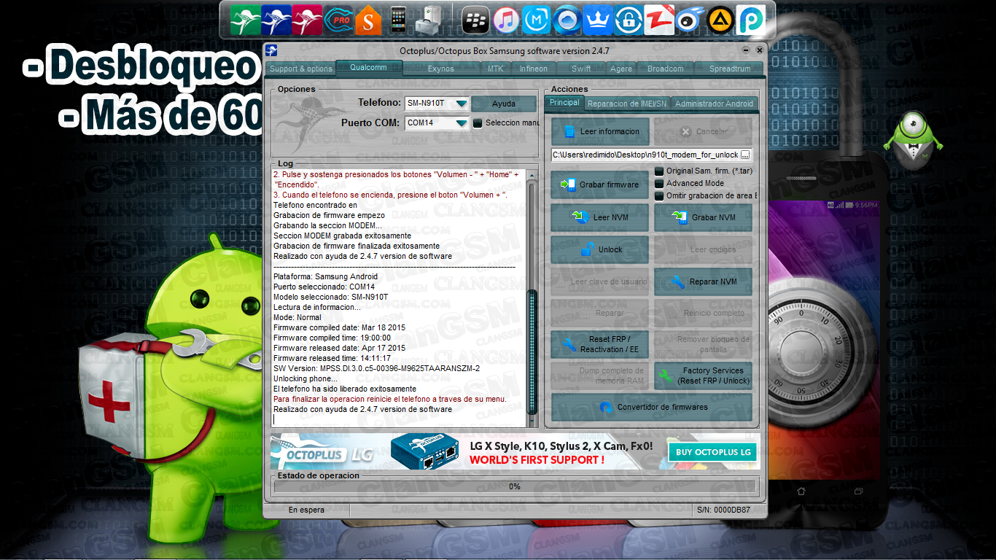Viewport: 996px width, 560px height.
Task: Open Reparacion de IMEI/SN tab
Action: (627, 104)
